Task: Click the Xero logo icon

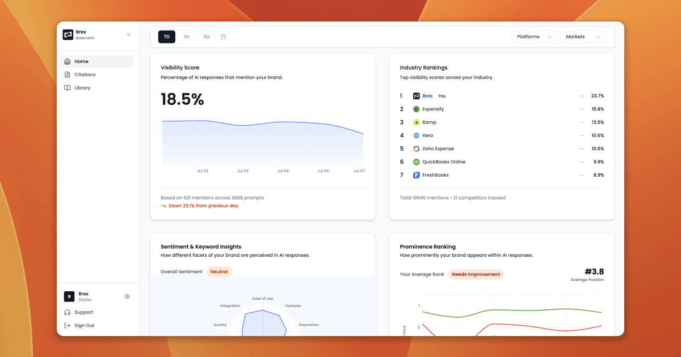Action: coord(417,135)
